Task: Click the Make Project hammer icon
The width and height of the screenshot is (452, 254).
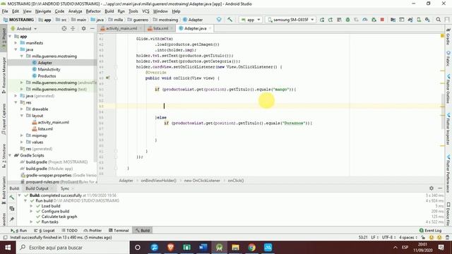Action: pos(230,20)
